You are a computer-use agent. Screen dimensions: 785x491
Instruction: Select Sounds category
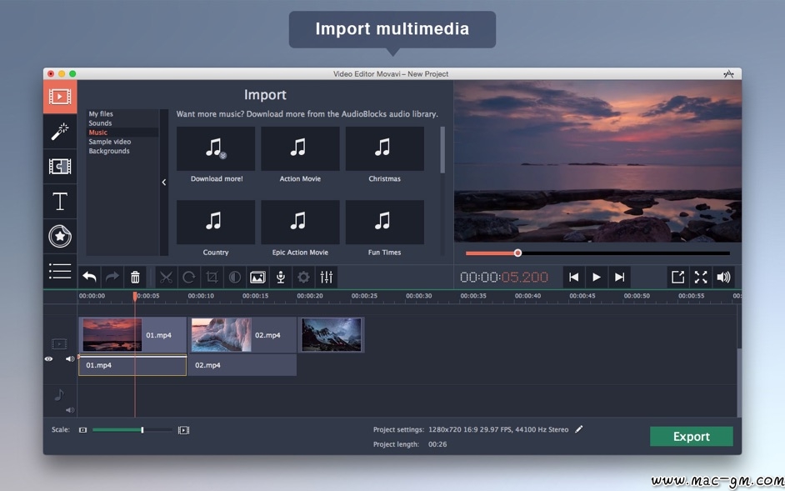click(x=100, y=123)
